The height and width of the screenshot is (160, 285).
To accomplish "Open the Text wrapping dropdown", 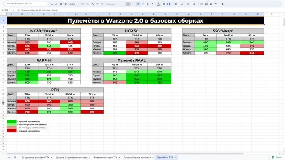I will [x=189, y=4].
